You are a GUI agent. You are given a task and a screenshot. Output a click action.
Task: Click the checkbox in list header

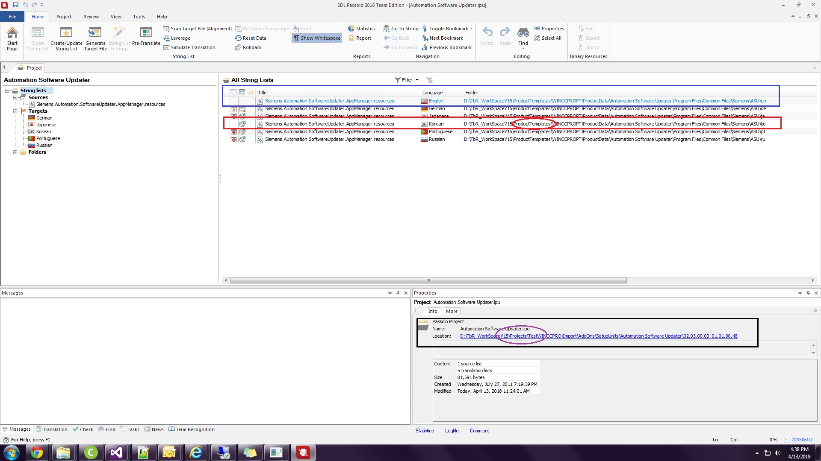[233, 92]
